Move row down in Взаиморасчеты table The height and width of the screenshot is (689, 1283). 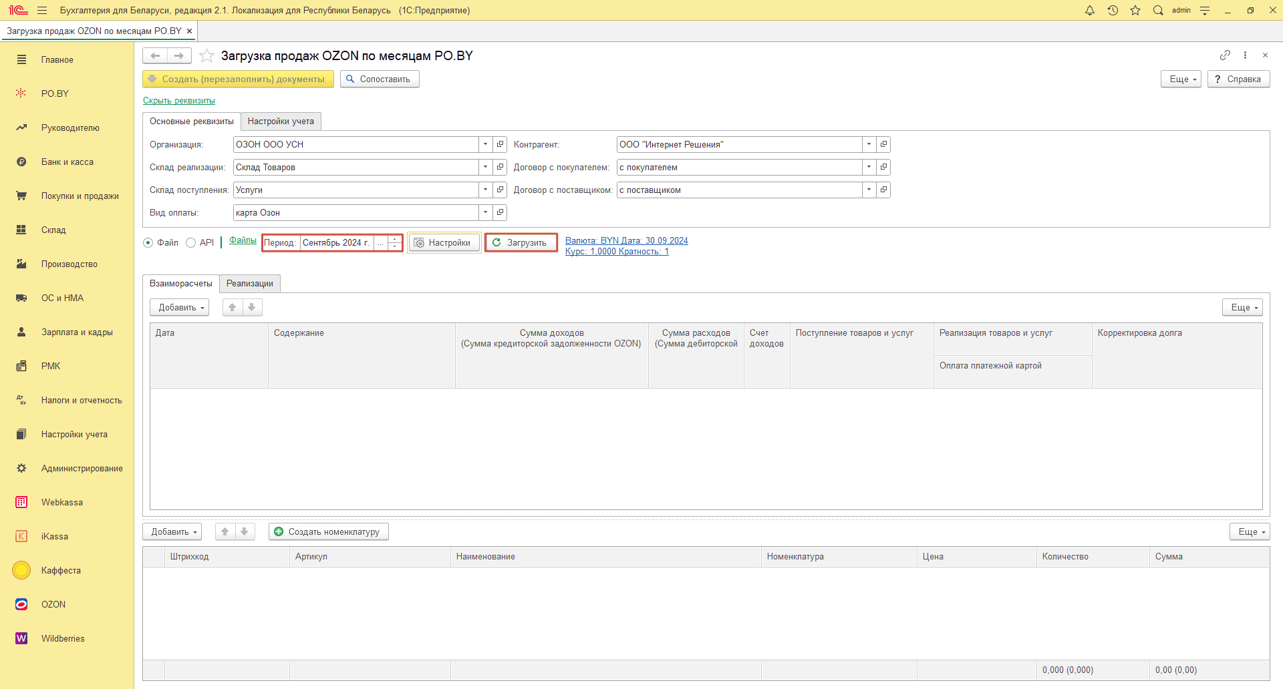[252, 307]
